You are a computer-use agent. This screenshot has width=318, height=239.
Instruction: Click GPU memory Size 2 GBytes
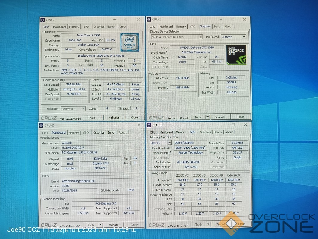(232, 78)
